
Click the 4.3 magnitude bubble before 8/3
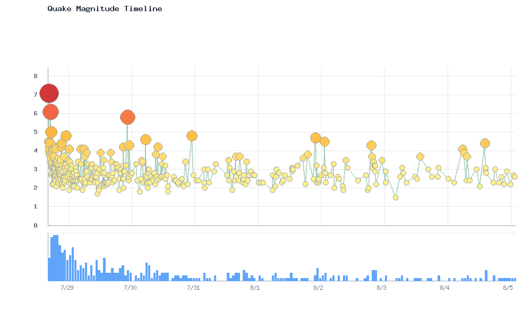[372, 146]
